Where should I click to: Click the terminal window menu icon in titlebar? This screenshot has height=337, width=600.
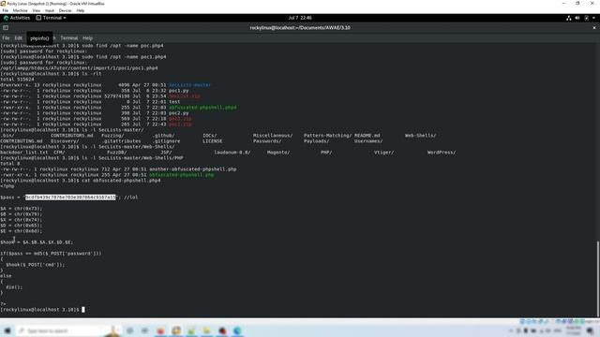(6, 27)
